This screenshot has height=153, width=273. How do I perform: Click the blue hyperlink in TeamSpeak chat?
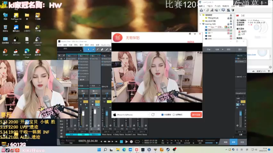pos(252,54)
